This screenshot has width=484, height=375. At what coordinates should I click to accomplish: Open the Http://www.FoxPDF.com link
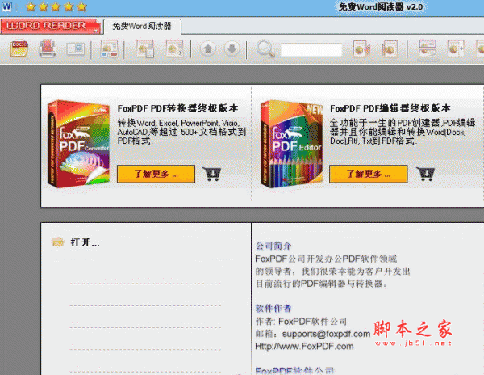(x=304, y=346)
